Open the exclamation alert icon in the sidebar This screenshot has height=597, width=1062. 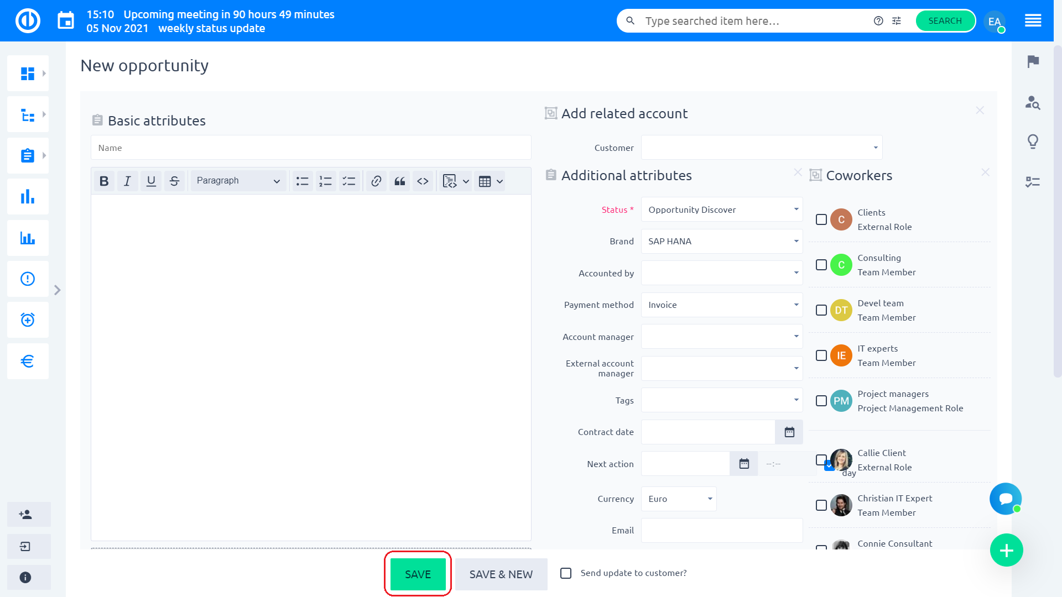pos(28,279)
